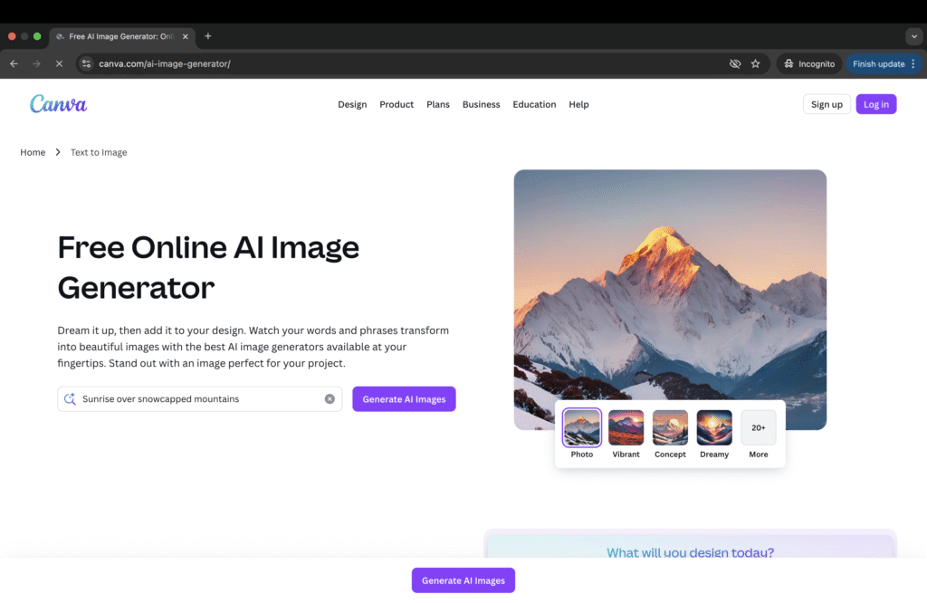Screen dimensions: 927x603
Task: Expand the 20+ More styles option
Action: [759, 428]
